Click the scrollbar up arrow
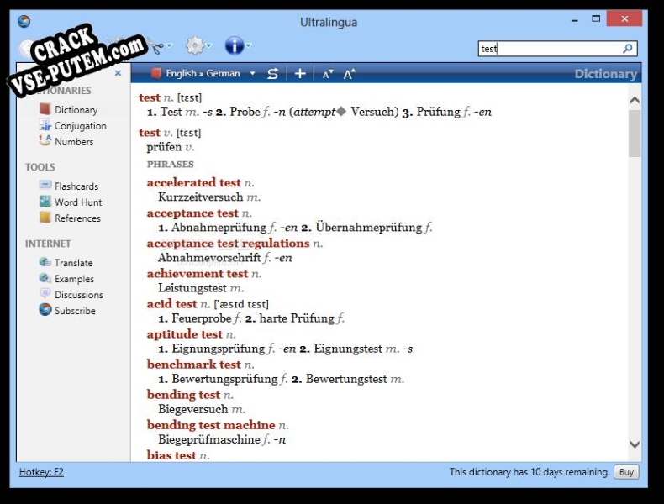 pos(635,100)
